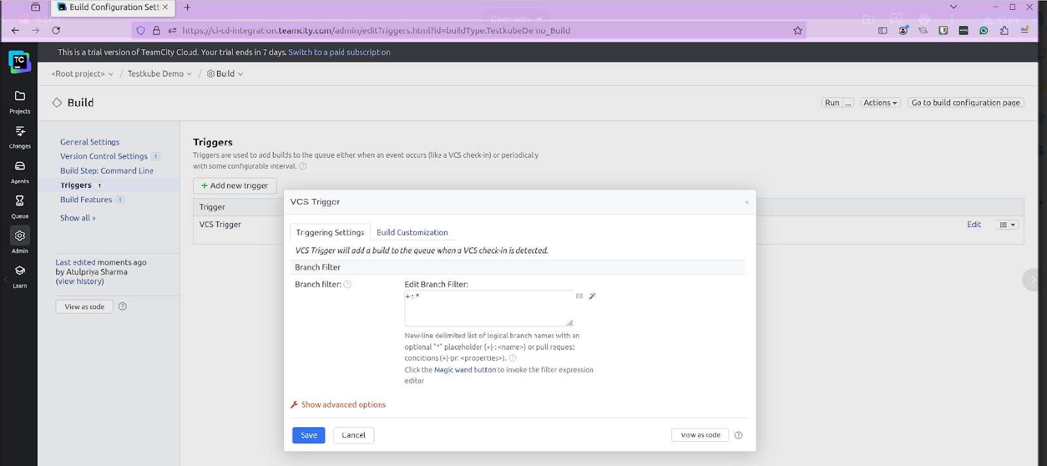Go to build configuration page
Image resolution: width=1047 pixels, height=466 pixels.
pos(966,103)
